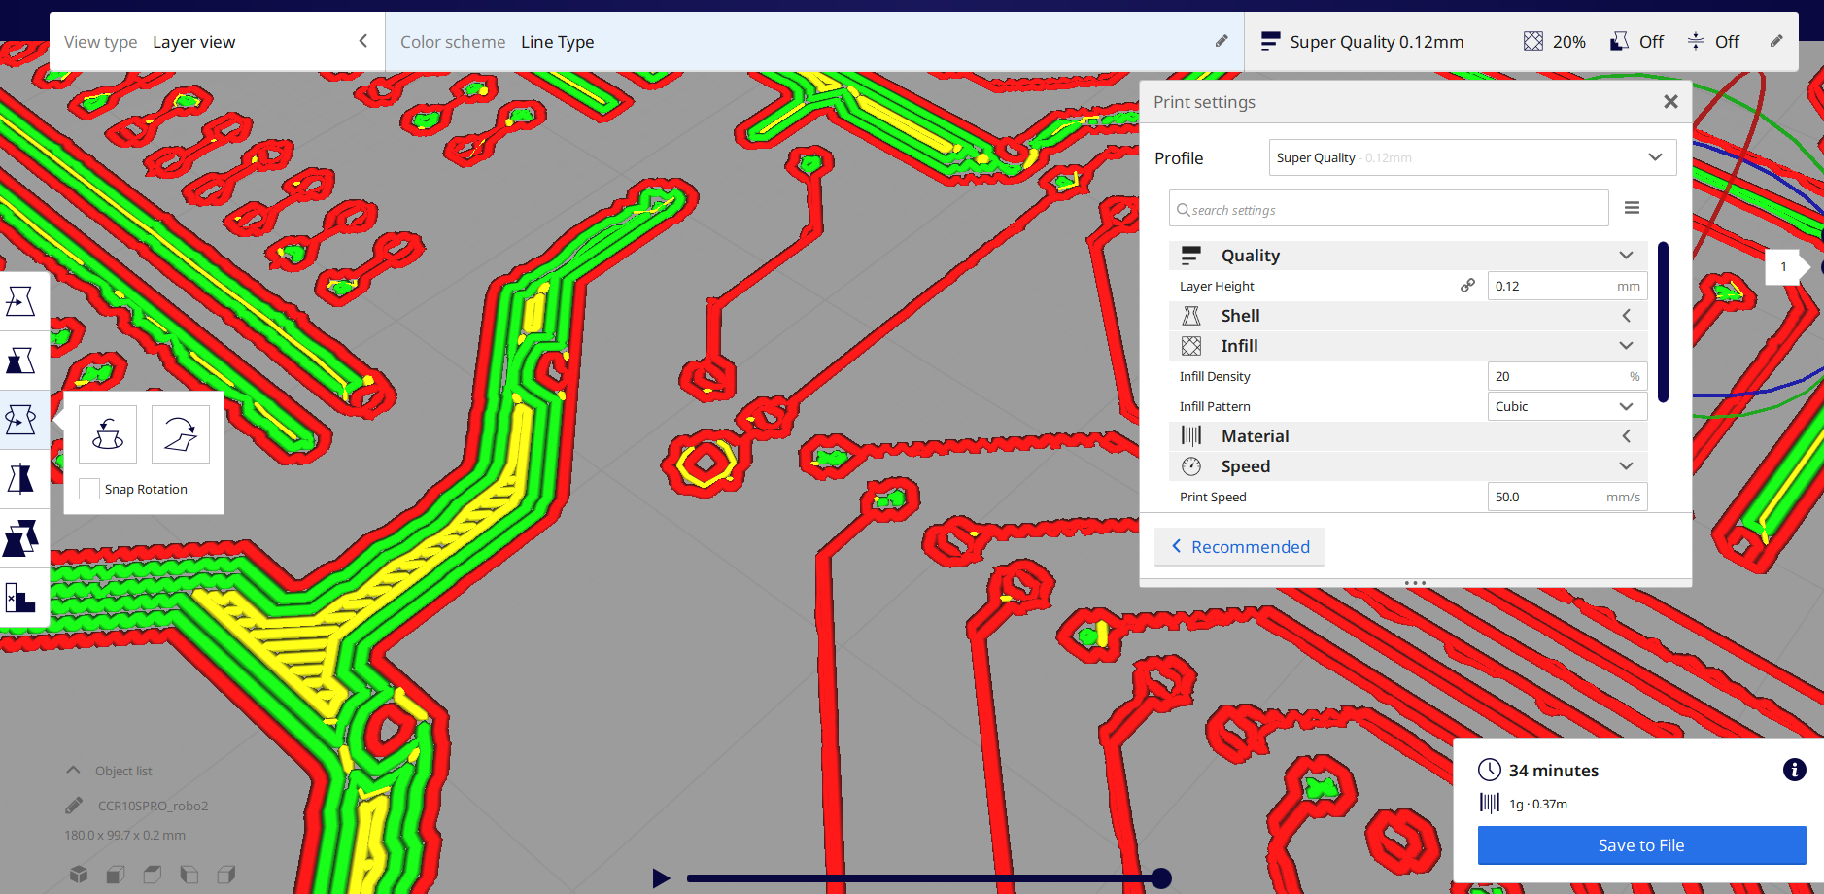Select the Mirror tool
The height and width of the screenshot is (894, 1824).
click(20, 479)
